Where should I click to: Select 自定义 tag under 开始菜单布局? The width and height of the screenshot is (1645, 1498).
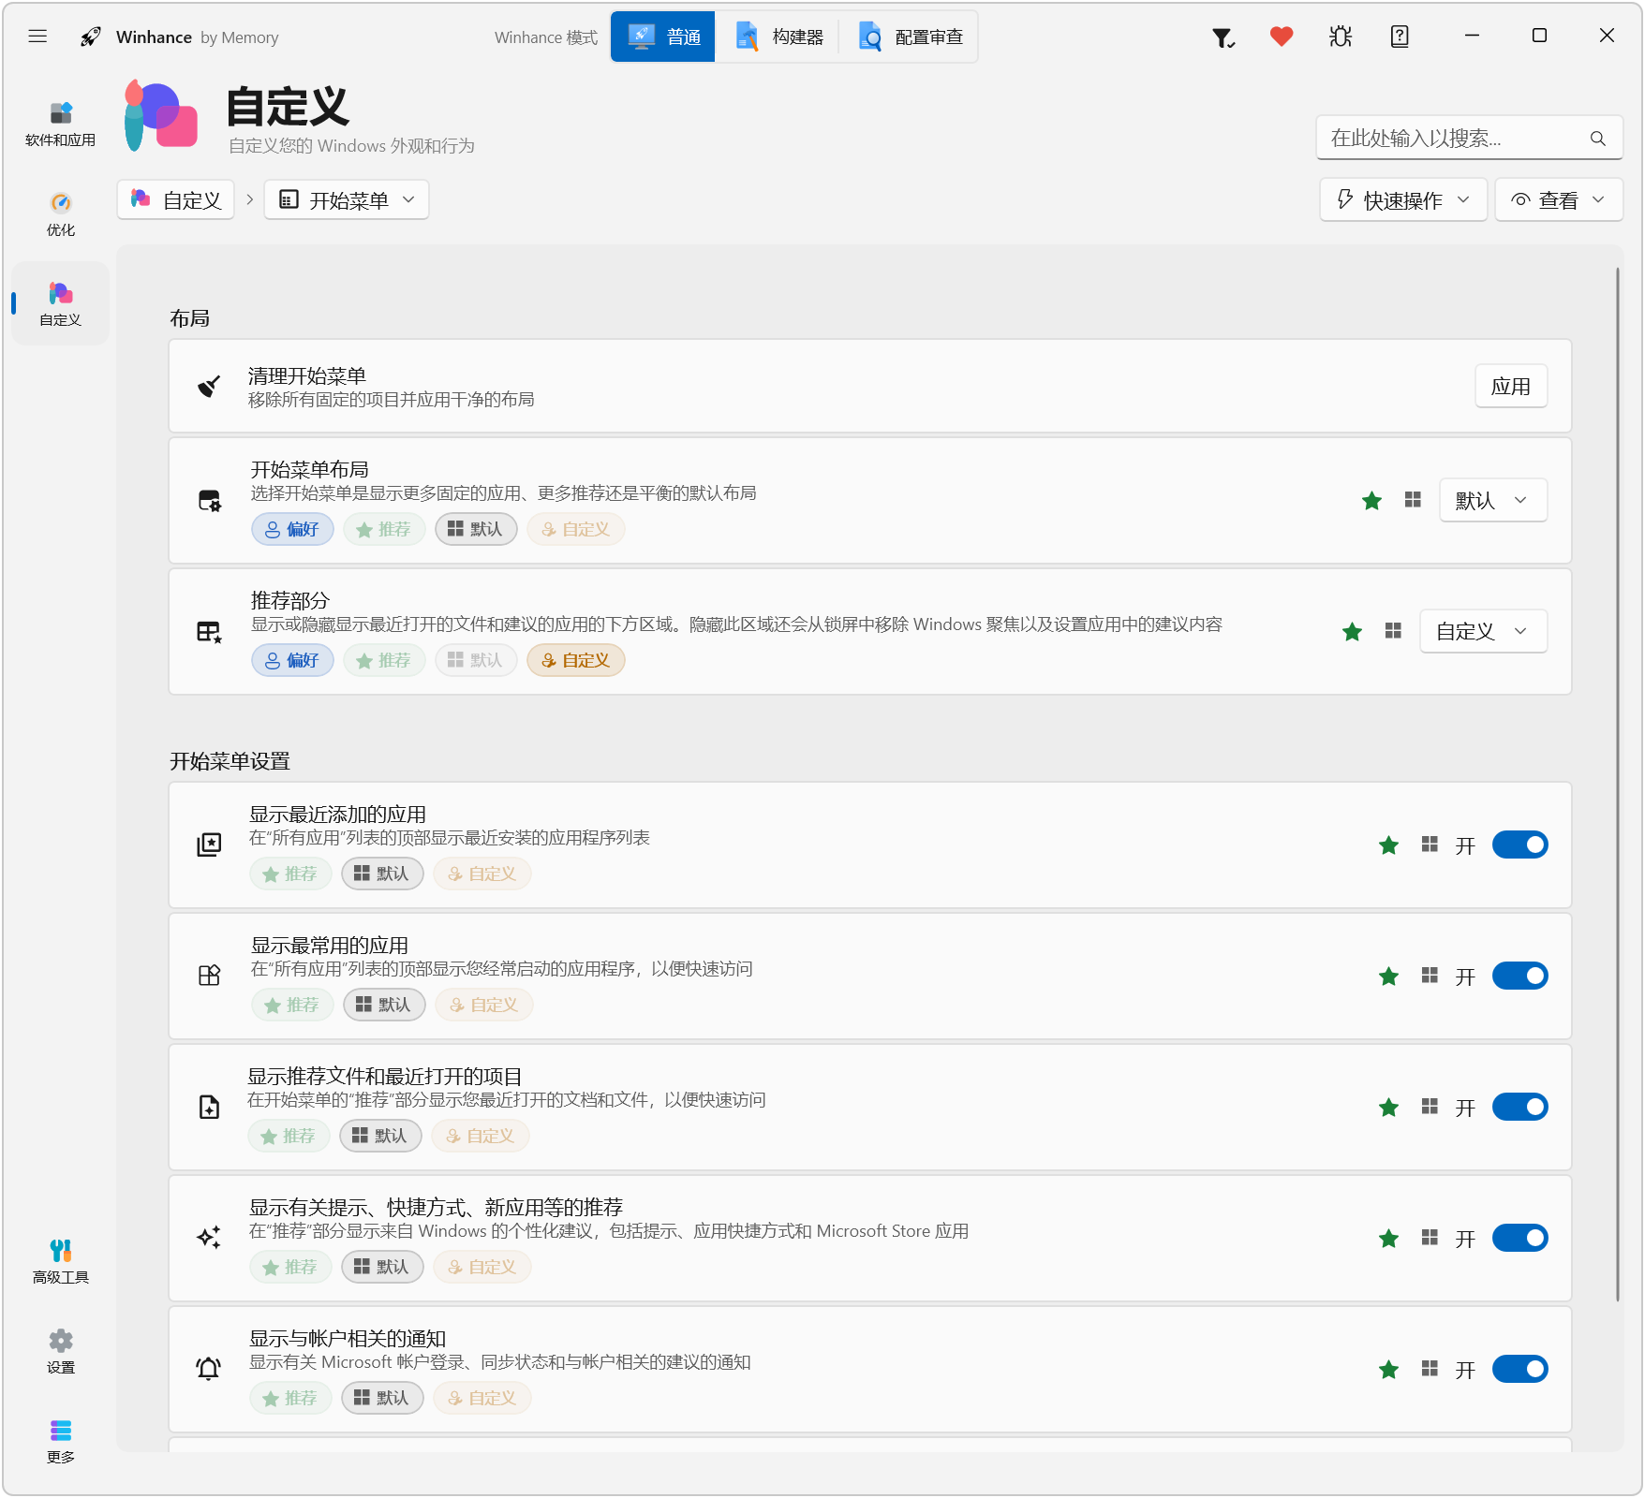[576, 529]
